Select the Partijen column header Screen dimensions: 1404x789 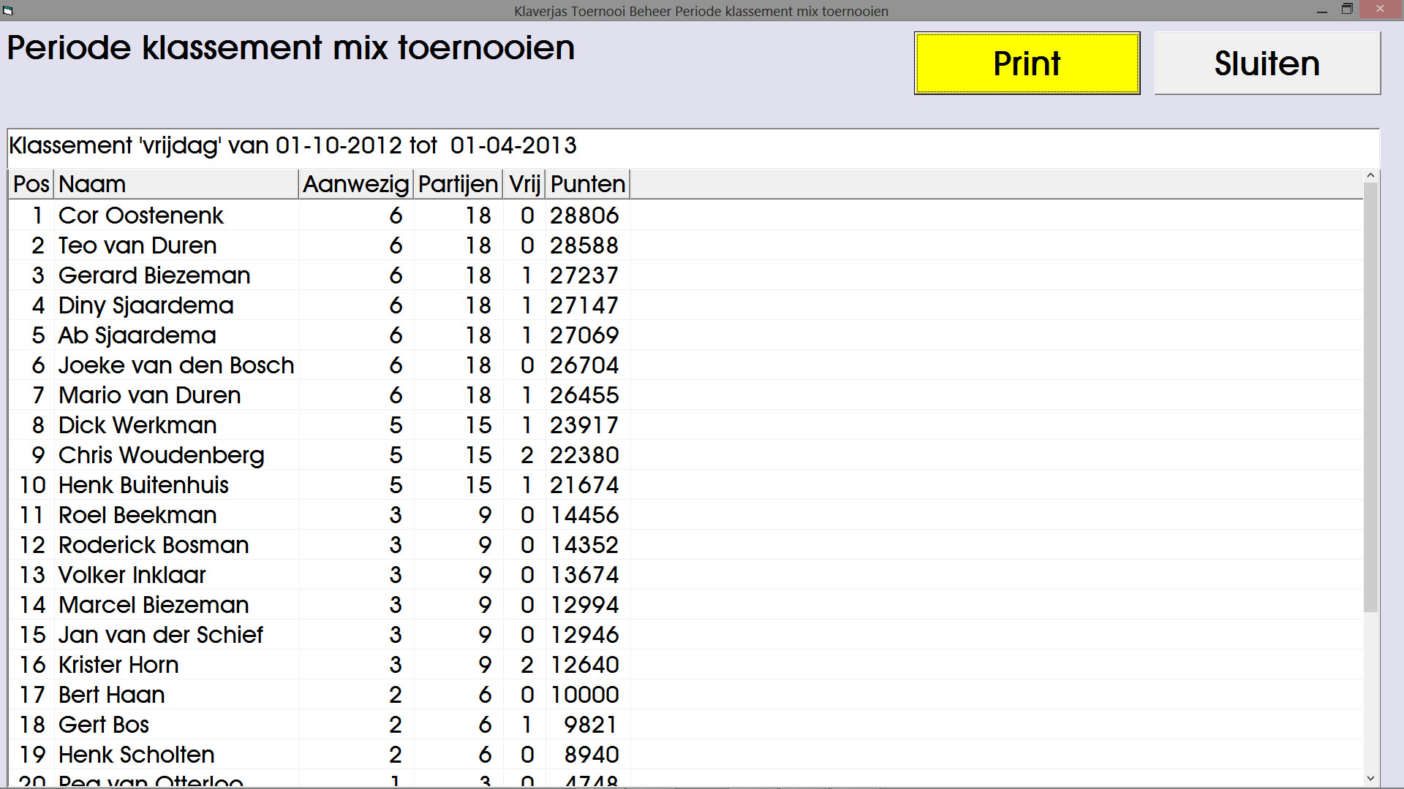(x=458, y=184)
